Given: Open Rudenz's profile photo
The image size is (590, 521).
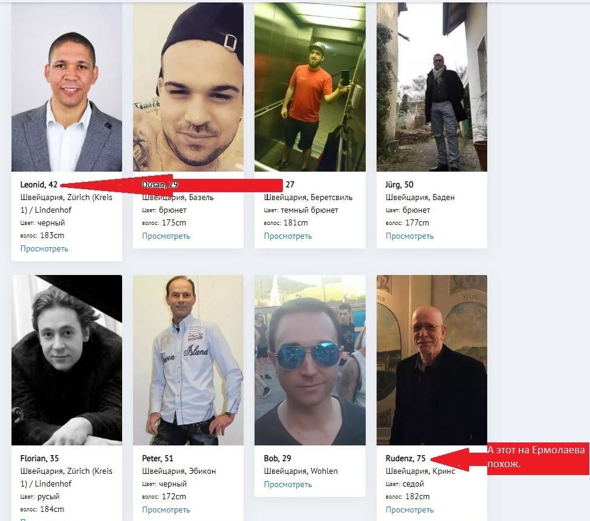Looking at the screenshot, I should point(432,360).
